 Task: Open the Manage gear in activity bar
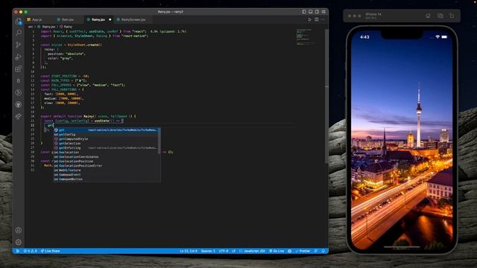click(19, 242)
